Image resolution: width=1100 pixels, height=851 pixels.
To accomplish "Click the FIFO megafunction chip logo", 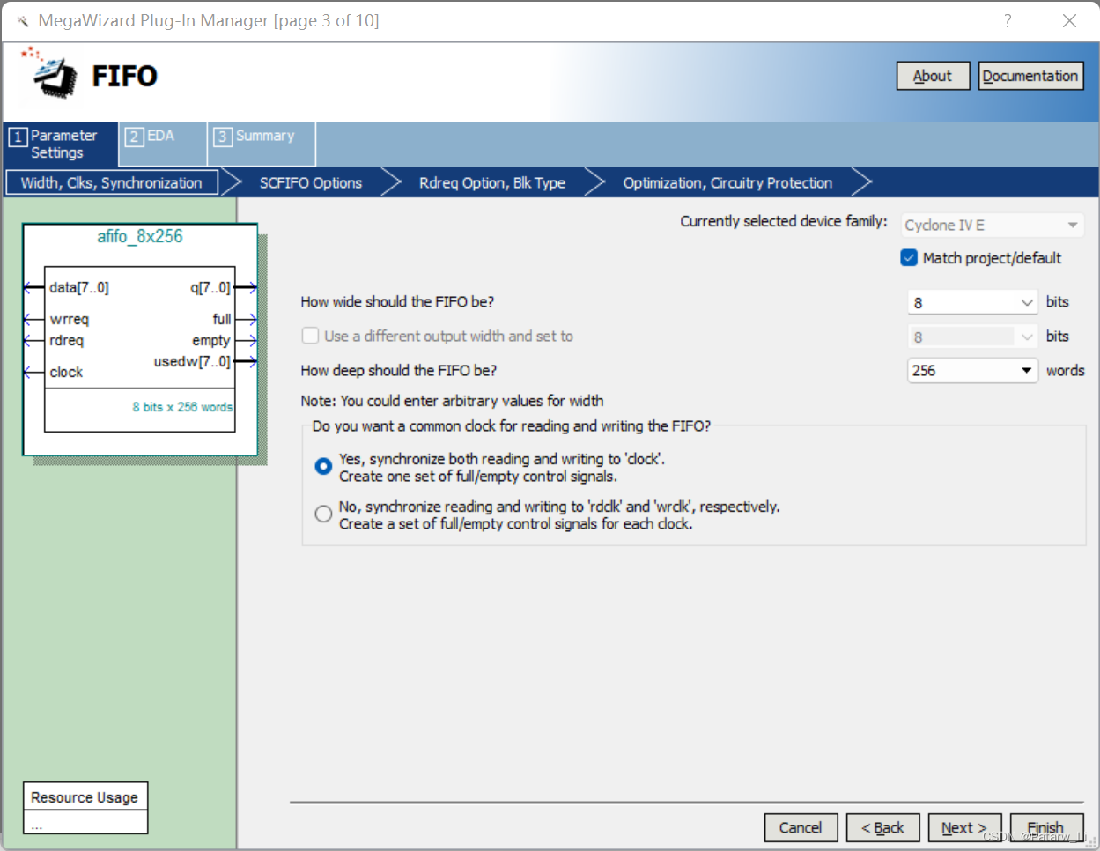I will (53, 78).
